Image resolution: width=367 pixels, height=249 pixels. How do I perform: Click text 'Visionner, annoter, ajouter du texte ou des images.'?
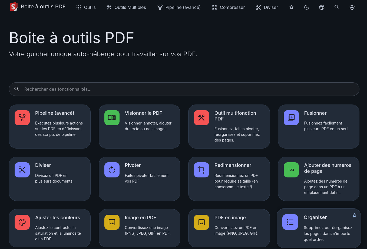[148, 126]
